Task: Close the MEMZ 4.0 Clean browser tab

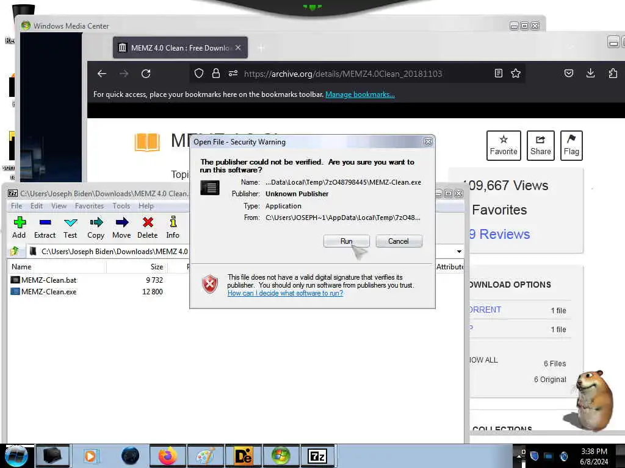Action: pos(238,48)
